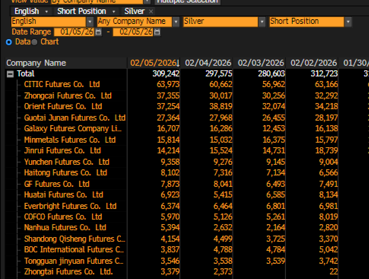Select GF Futures Co. Ltd row

coord(57,184)
